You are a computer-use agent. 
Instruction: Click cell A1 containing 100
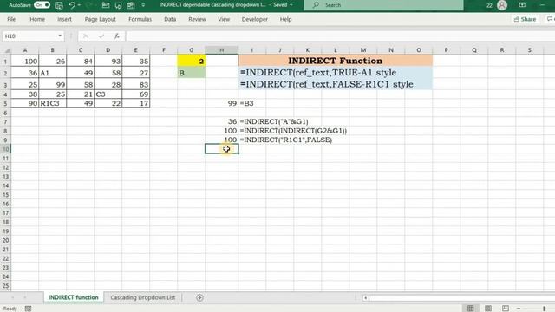coord(25,62)
